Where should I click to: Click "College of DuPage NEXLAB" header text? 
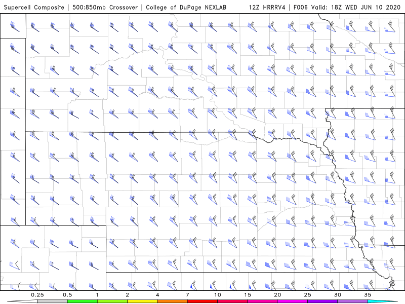click(x=186, y=7)
